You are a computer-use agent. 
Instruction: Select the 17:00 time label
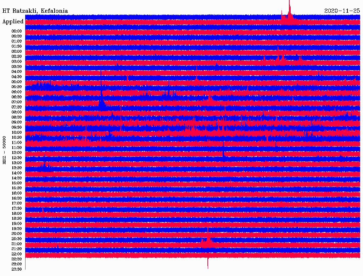pyautogui.click(x=17, y=203)
